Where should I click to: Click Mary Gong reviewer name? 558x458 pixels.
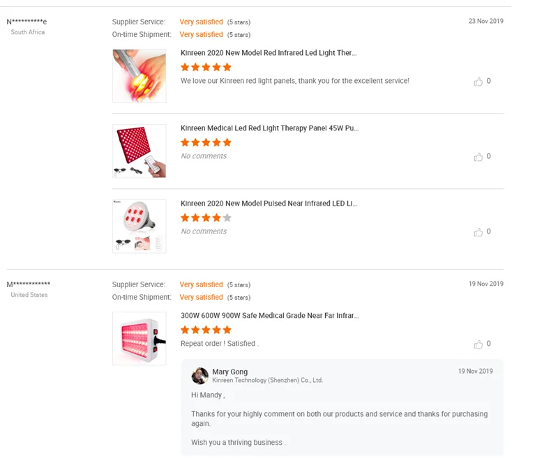pos(230,372)
